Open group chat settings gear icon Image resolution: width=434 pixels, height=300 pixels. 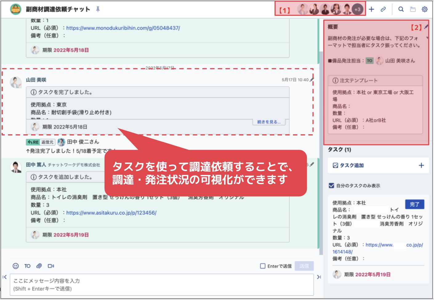pyautogui.click(x=424, y=9)
